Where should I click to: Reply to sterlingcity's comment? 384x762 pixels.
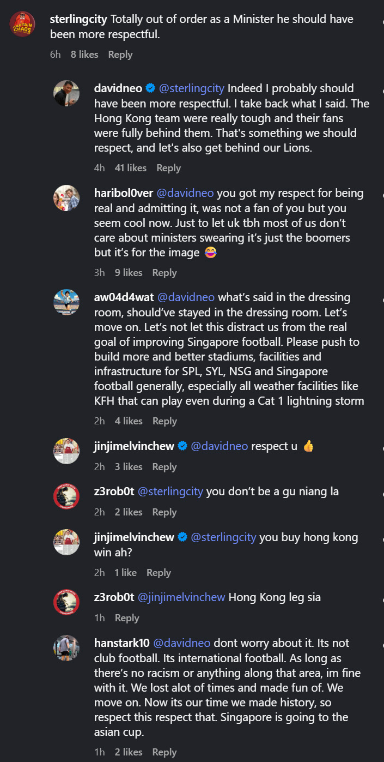pyautogui.click(x=120, y=55)
